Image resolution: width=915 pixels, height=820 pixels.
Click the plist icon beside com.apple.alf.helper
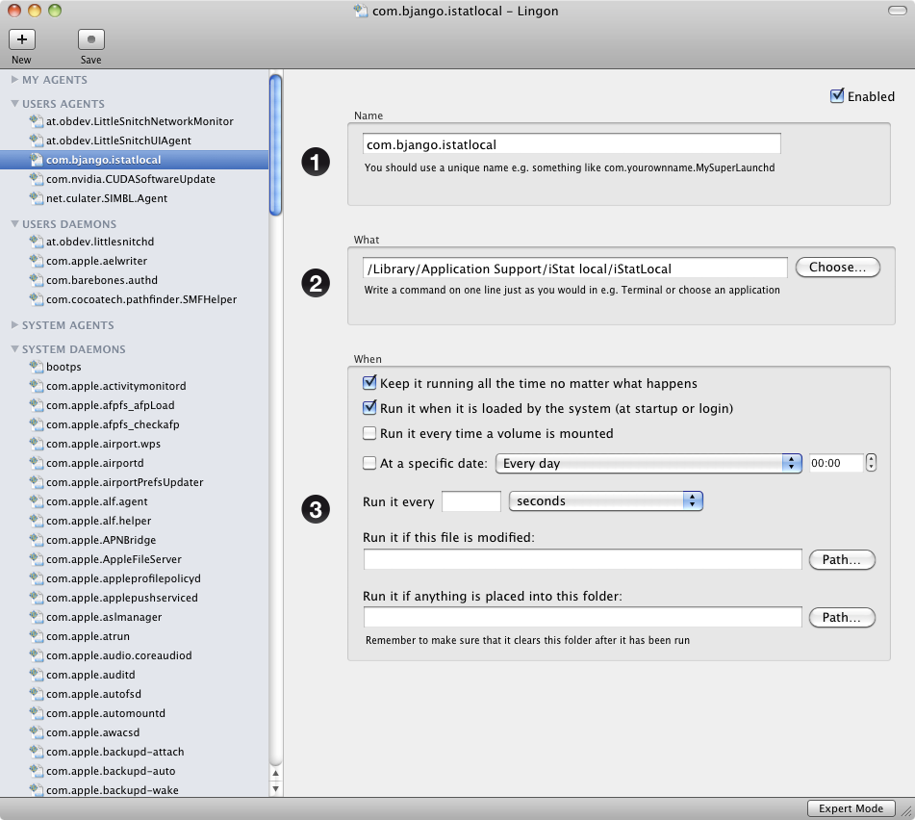tap(37, 521)
